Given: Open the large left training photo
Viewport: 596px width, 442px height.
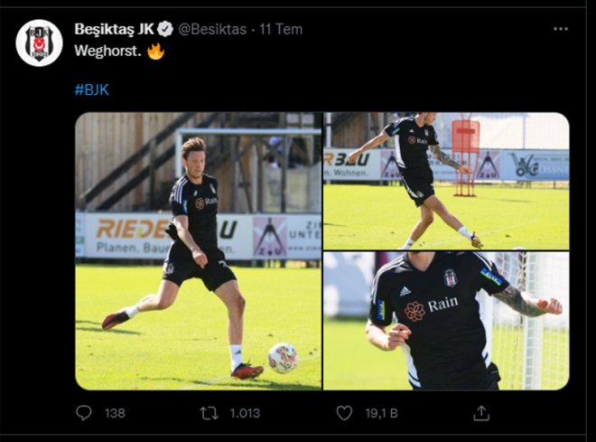Looking at the screenshot, I should 198,250.
